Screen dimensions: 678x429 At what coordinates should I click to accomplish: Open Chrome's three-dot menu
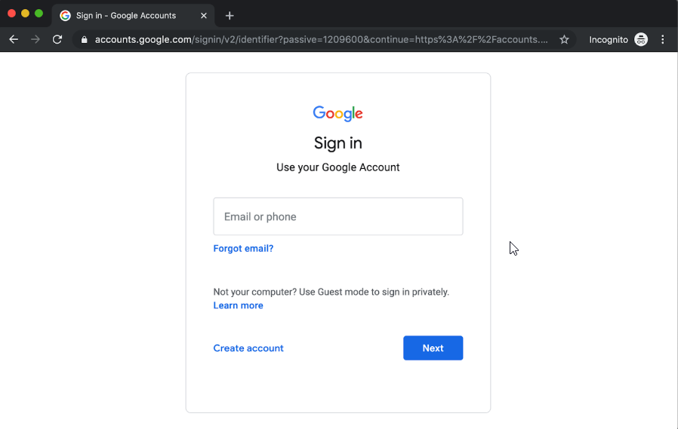coord(663,39)
